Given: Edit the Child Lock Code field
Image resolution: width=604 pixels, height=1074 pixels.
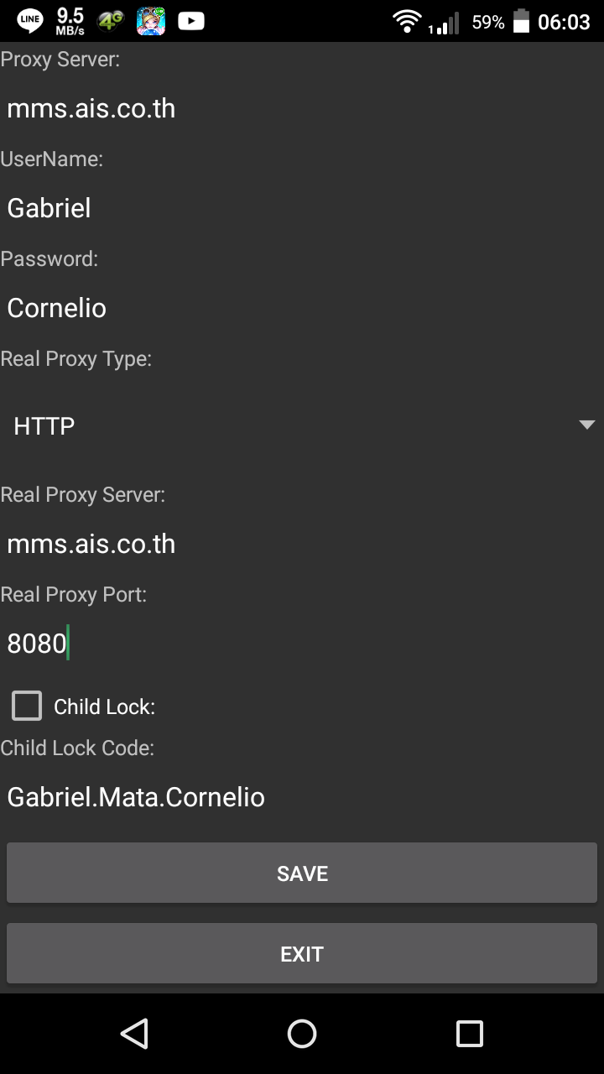Looking at the screenshot, I should tap(302, 796).
